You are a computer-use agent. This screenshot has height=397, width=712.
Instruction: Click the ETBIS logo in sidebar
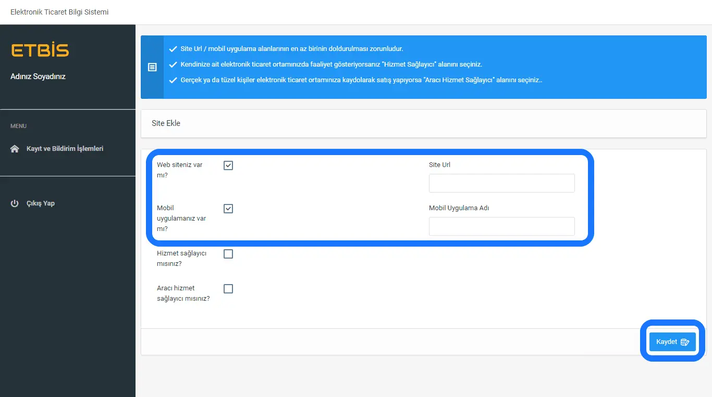pyautogui.click(x=40, y=50)
